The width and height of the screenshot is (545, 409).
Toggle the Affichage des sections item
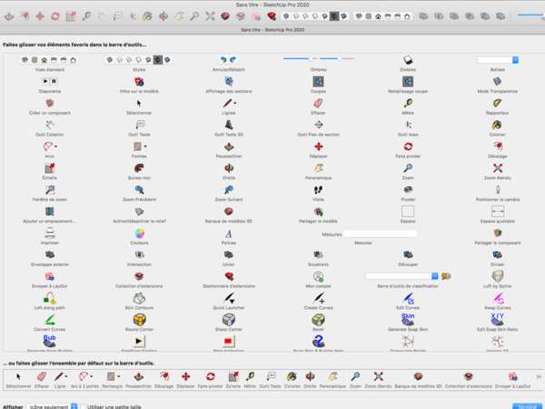point(228,82)
